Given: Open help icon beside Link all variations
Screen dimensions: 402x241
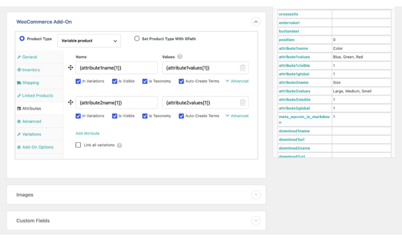Looking at the screenshot, I should coord(119,145).
